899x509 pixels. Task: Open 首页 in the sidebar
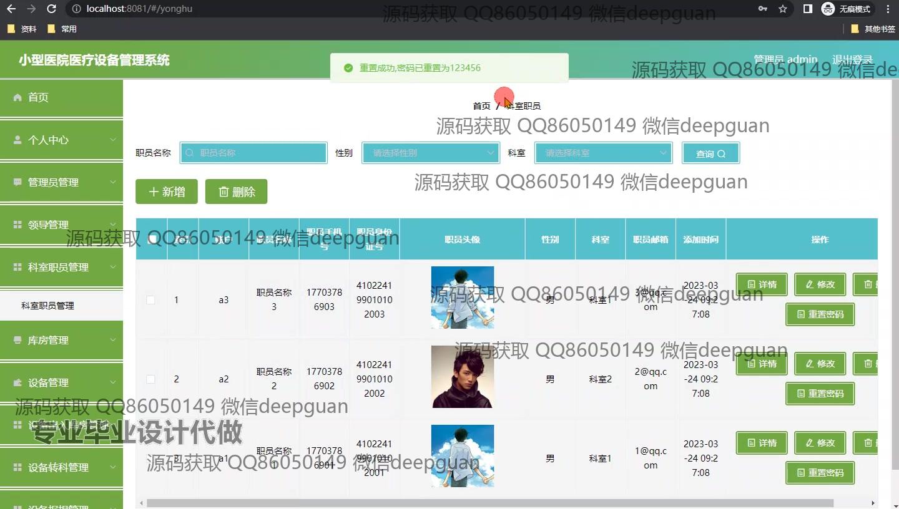pyautogui.click(x=61, y=97)
